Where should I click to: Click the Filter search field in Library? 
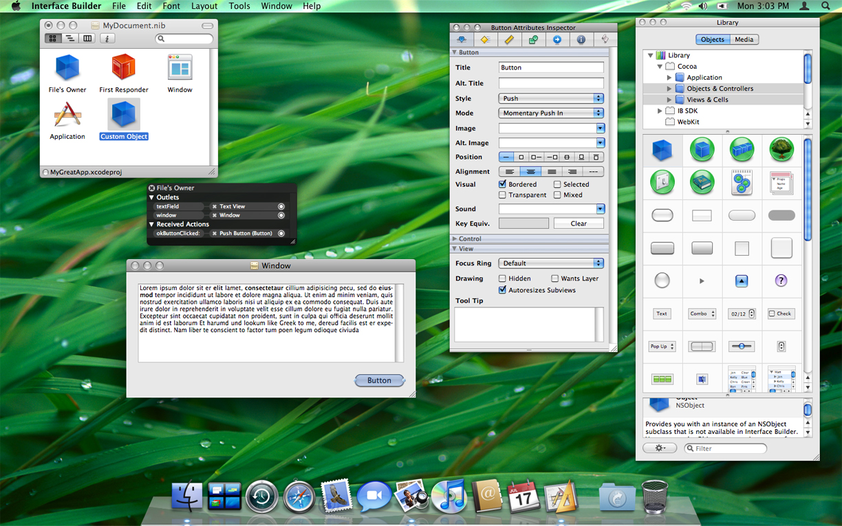pos(726,448)
